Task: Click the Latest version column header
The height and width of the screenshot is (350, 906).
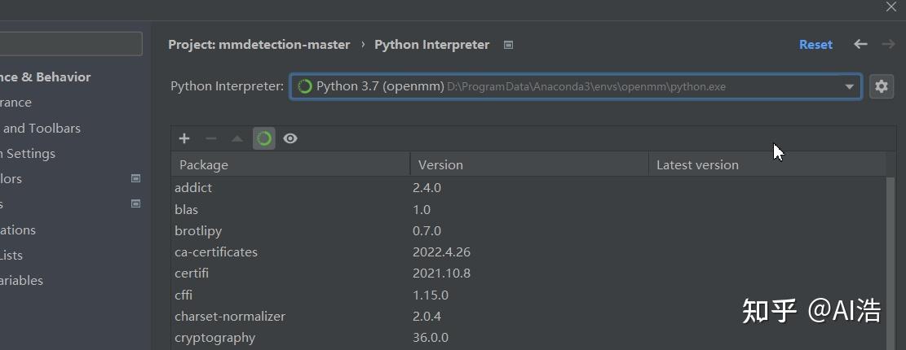Action: coord(767,164)
